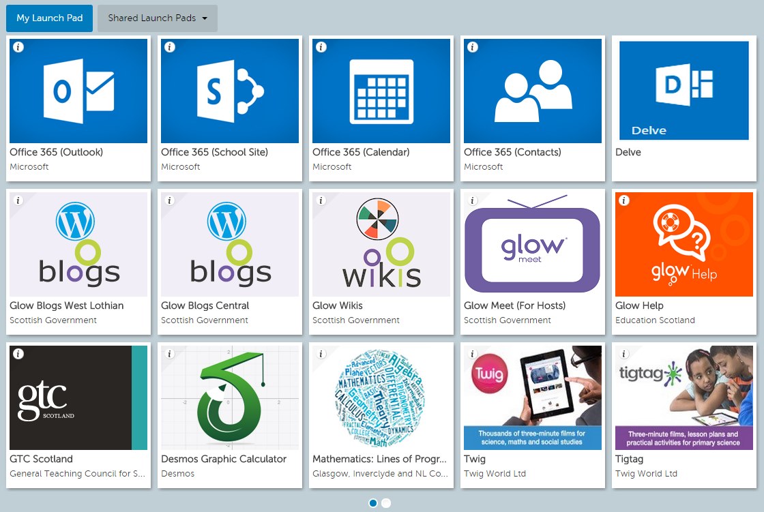
Task: Switch to second page indicator dot
Action: point(386,503)
